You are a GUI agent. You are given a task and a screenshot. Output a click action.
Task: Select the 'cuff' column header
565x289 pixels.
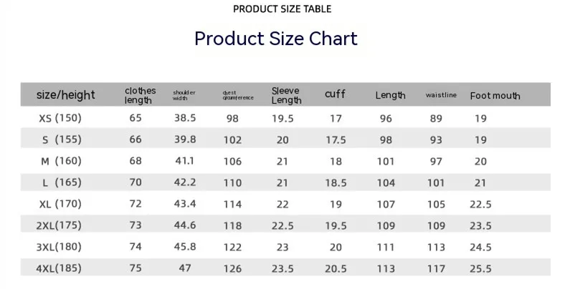click(x=335, y=94)
